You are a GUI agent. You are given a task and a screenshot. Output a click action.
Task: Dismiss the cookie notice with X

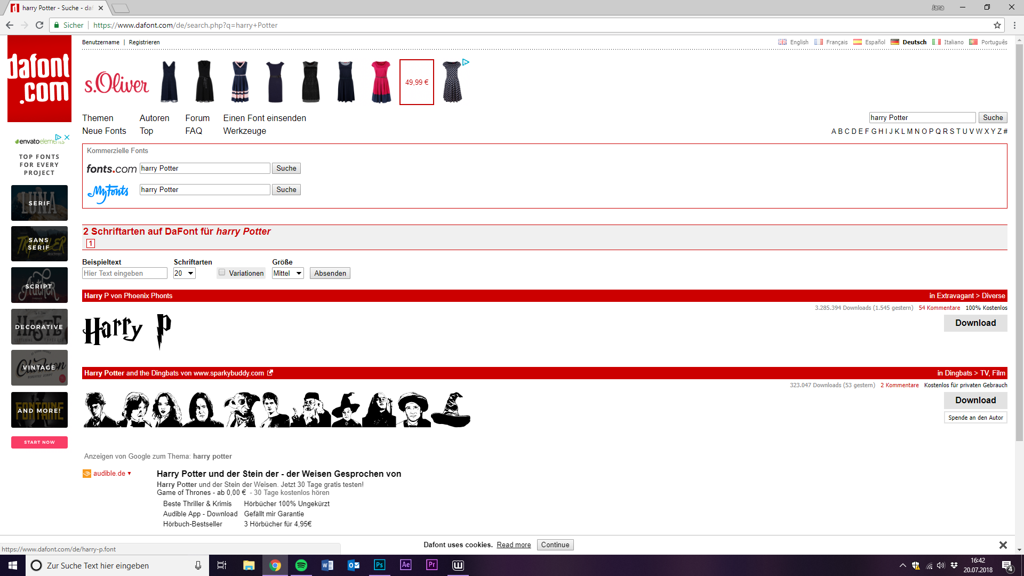1003,545
